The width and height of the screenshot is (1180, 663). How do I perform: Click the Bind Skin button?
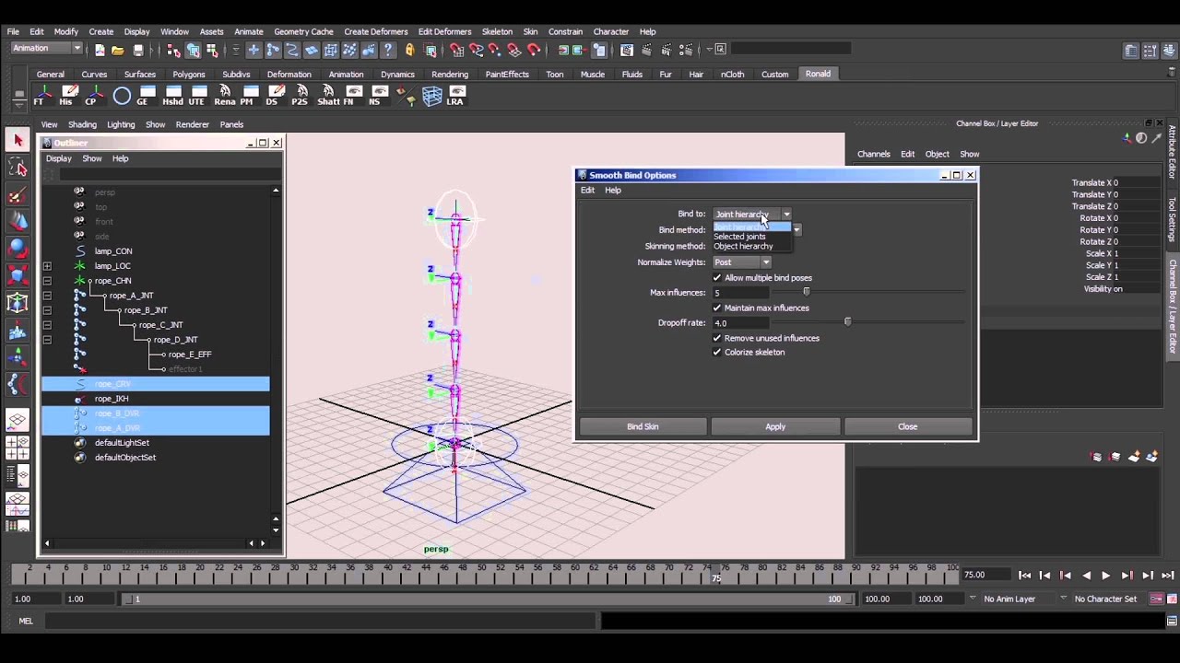(x=643, y=426)
